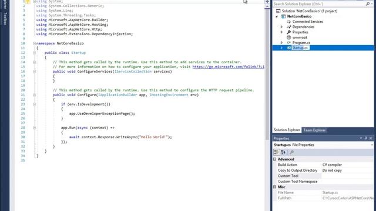Open the go.microsoft.com fwlink hyperlink
The width and height of the screenshot is (376, 211).
pos(229,67)
